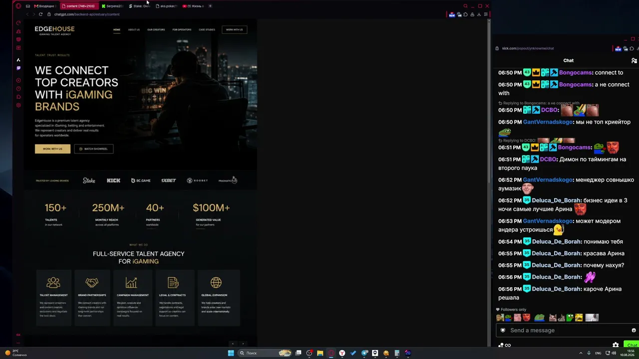This screenshot has width=639, height=359.
Task: Click the Windows Start button
Action: (231, 353)
